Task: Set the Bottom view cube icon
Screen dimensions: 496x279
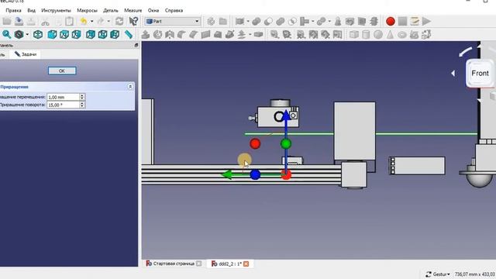Action: [x=102, y=34]
